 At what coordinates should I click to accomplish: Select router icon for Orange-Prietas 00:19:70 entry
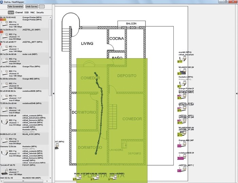pos(4,24)
